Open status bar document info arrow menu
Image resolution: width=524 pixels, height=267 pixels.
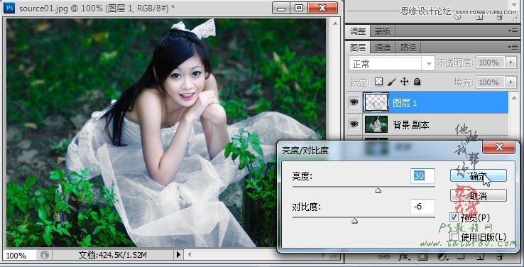[x=178, y=255]
